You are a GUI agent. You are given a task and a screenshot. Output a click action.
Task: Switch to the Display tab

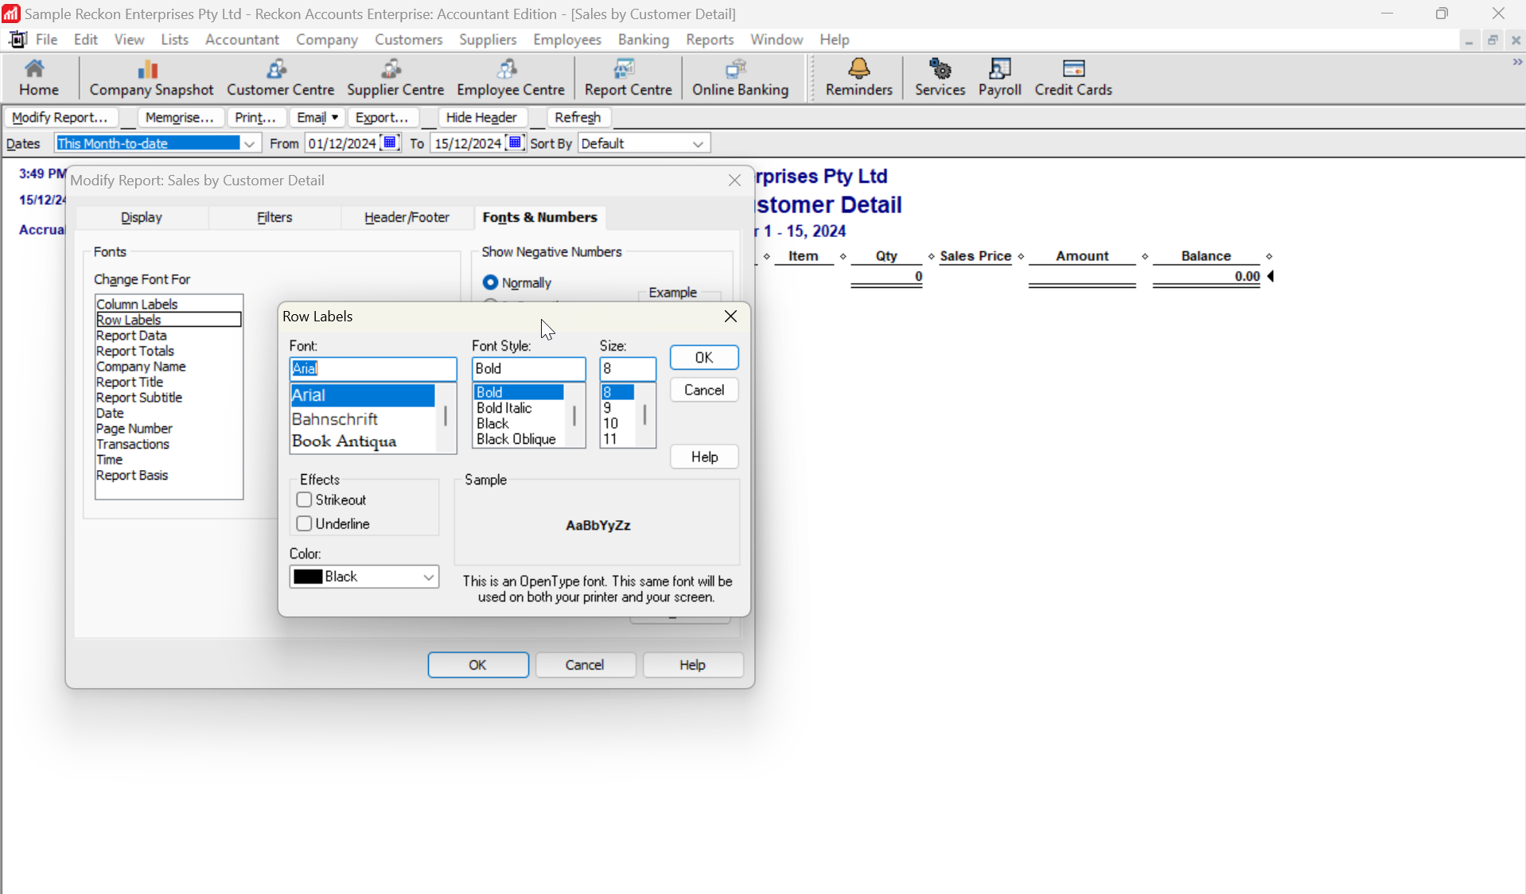(x=142, y=217)
